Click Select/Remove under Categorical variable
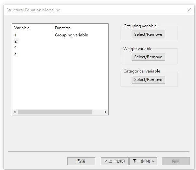196x170 pixels. (148, 80)
